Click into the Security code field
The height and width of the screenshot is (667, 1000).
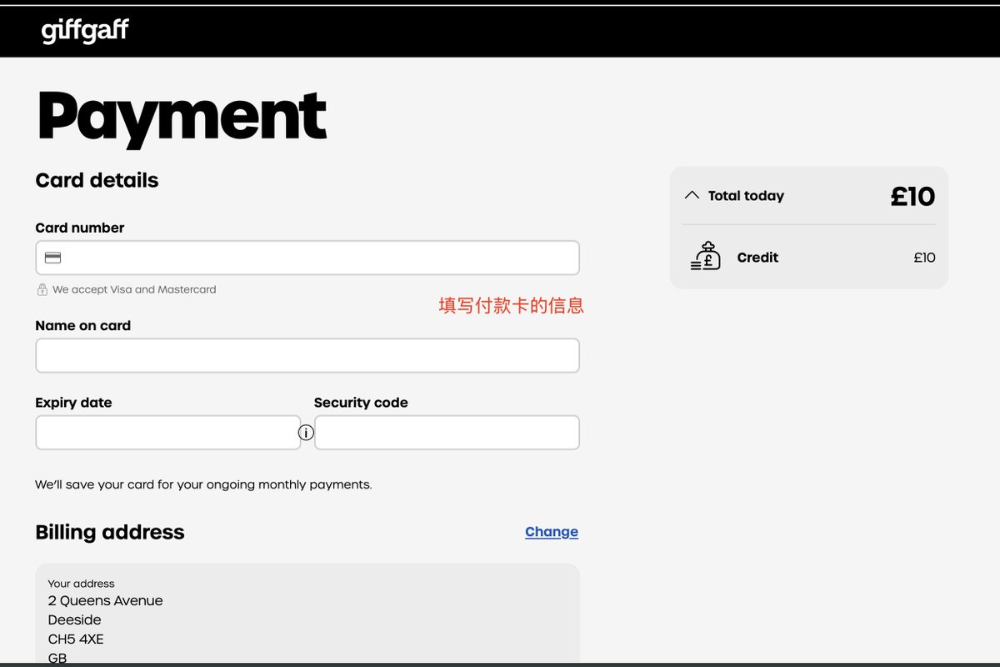[447, 433]
